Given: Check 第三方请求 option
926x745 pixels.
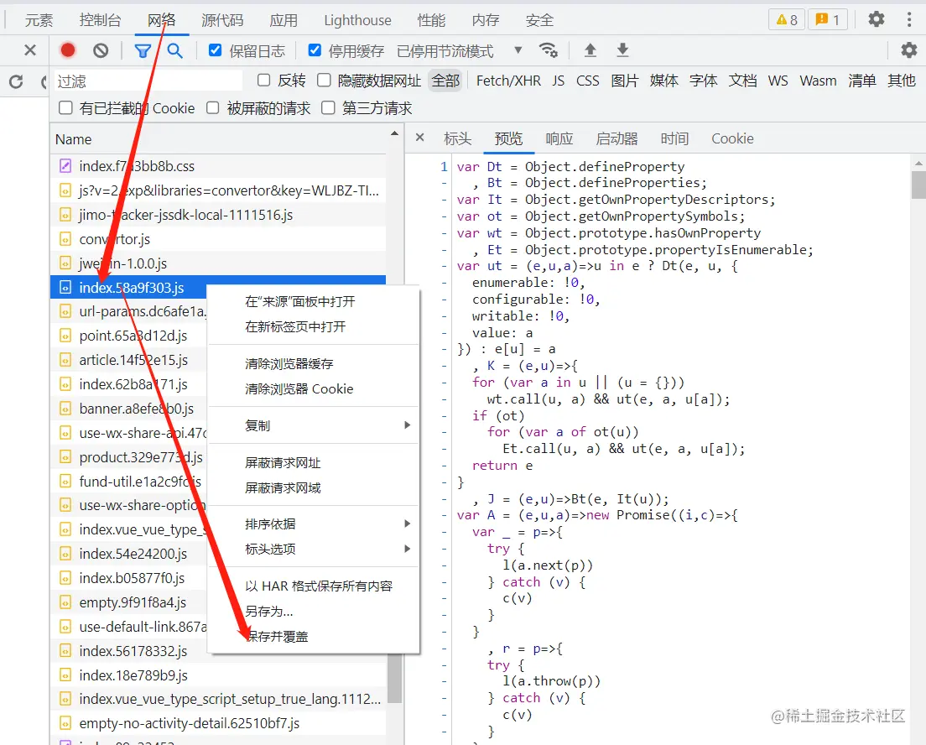Looking at the screenshot, I should point(328,107).
